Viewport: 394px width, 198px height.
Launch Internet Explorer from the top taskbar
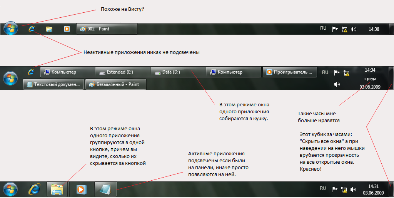click(32, 29)
